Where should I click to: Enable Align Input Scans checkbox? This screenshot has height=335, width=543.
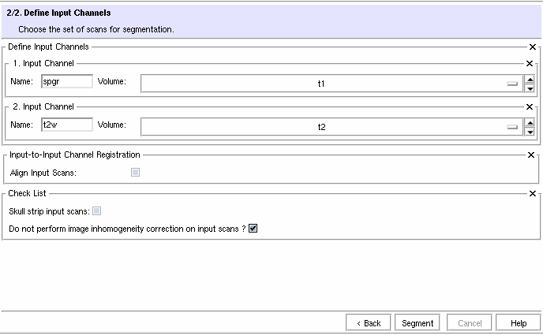136,172
